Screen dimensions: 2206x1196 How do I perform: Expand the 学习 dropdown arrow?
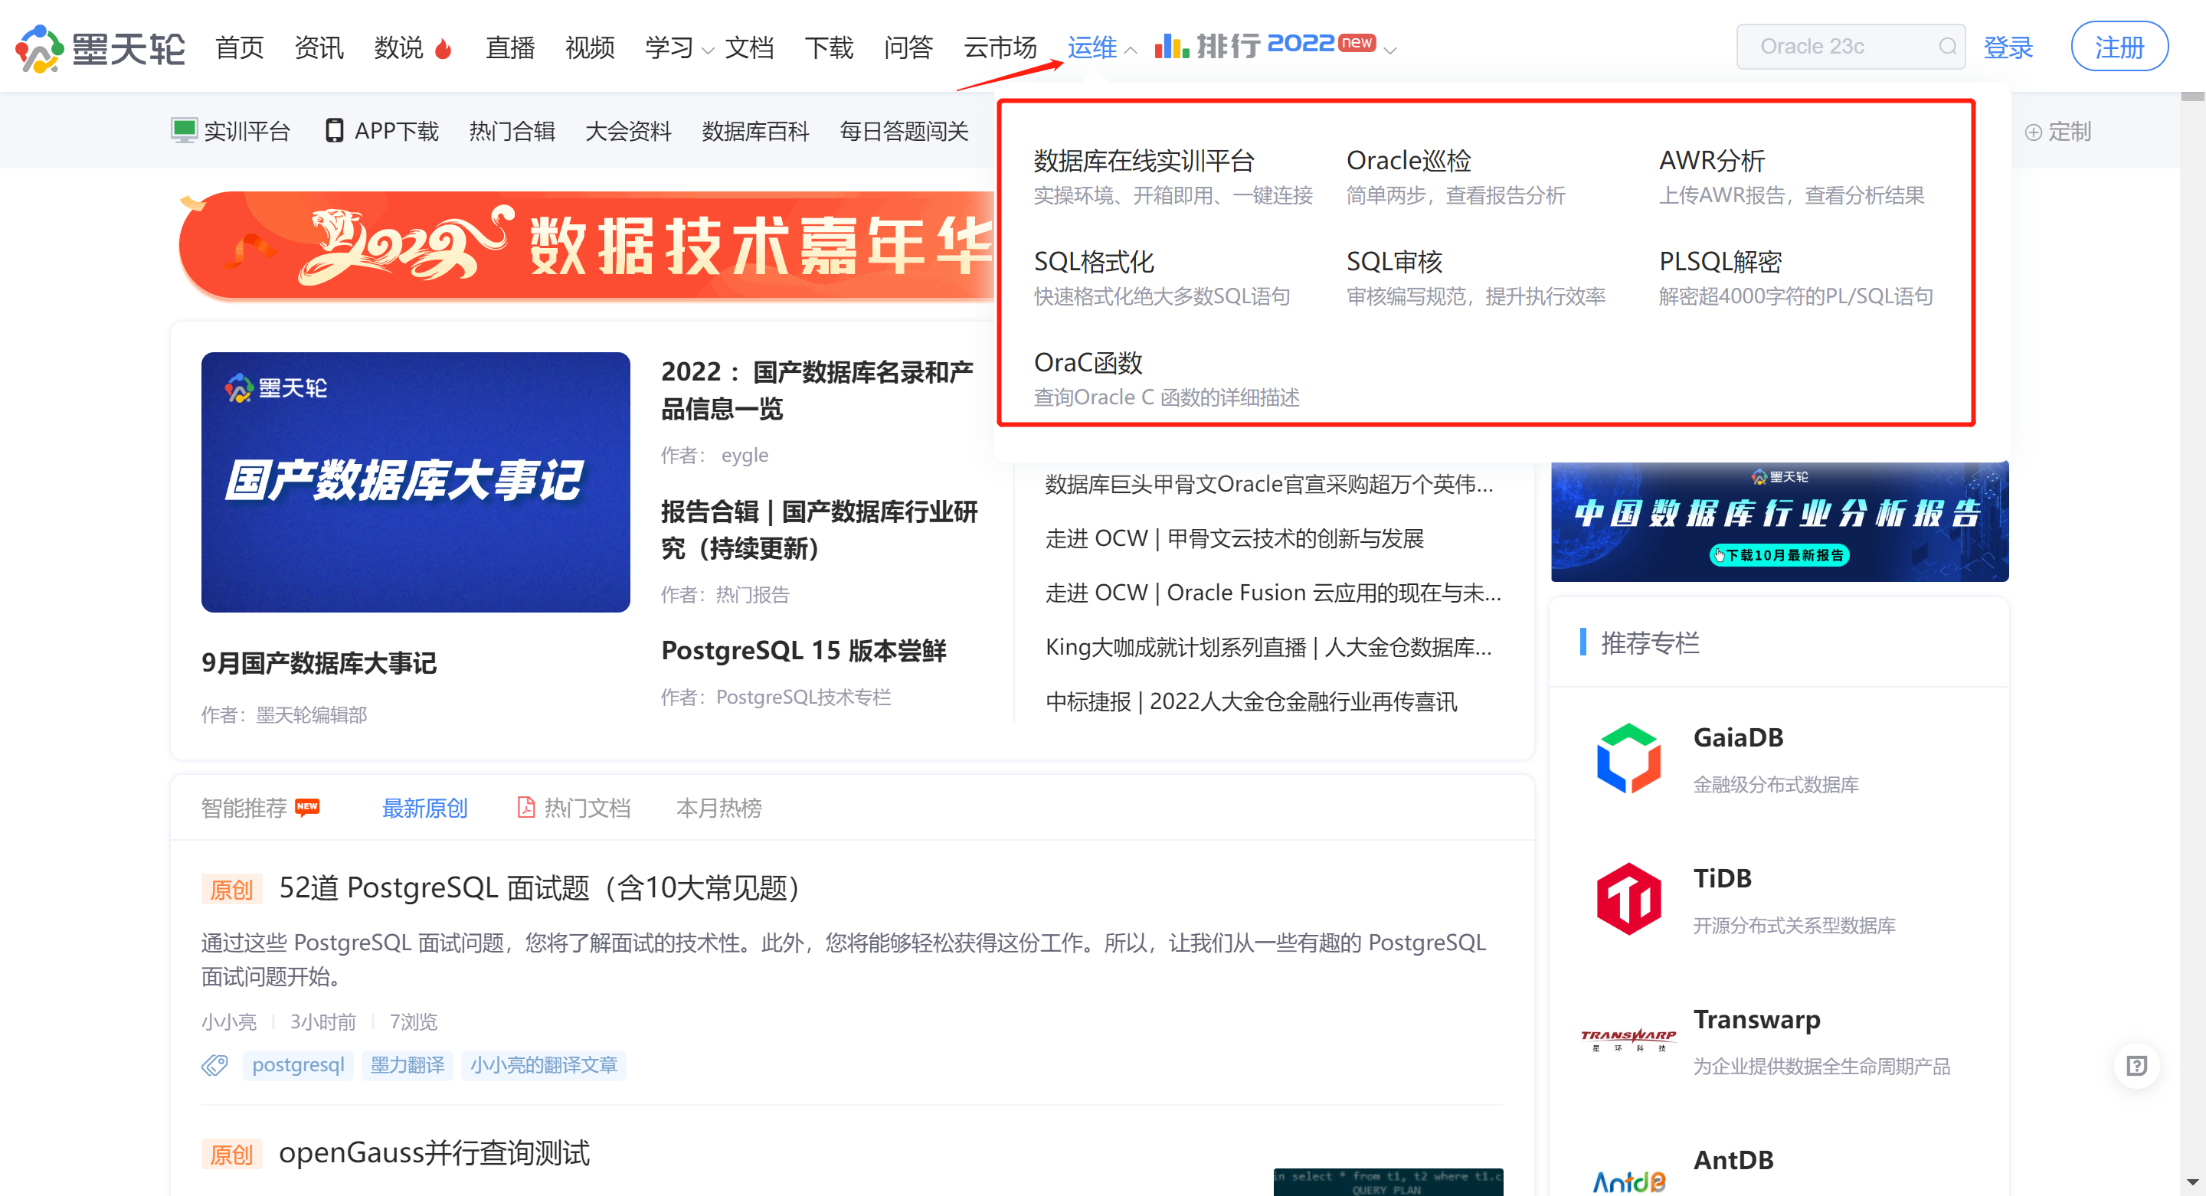click(707, 51)
